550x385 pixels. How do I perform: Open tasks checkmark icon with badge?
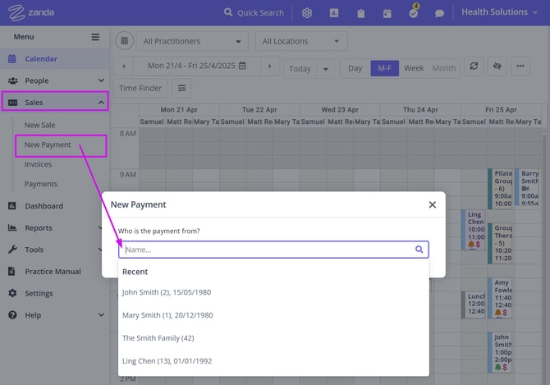(x=413, y=13)
